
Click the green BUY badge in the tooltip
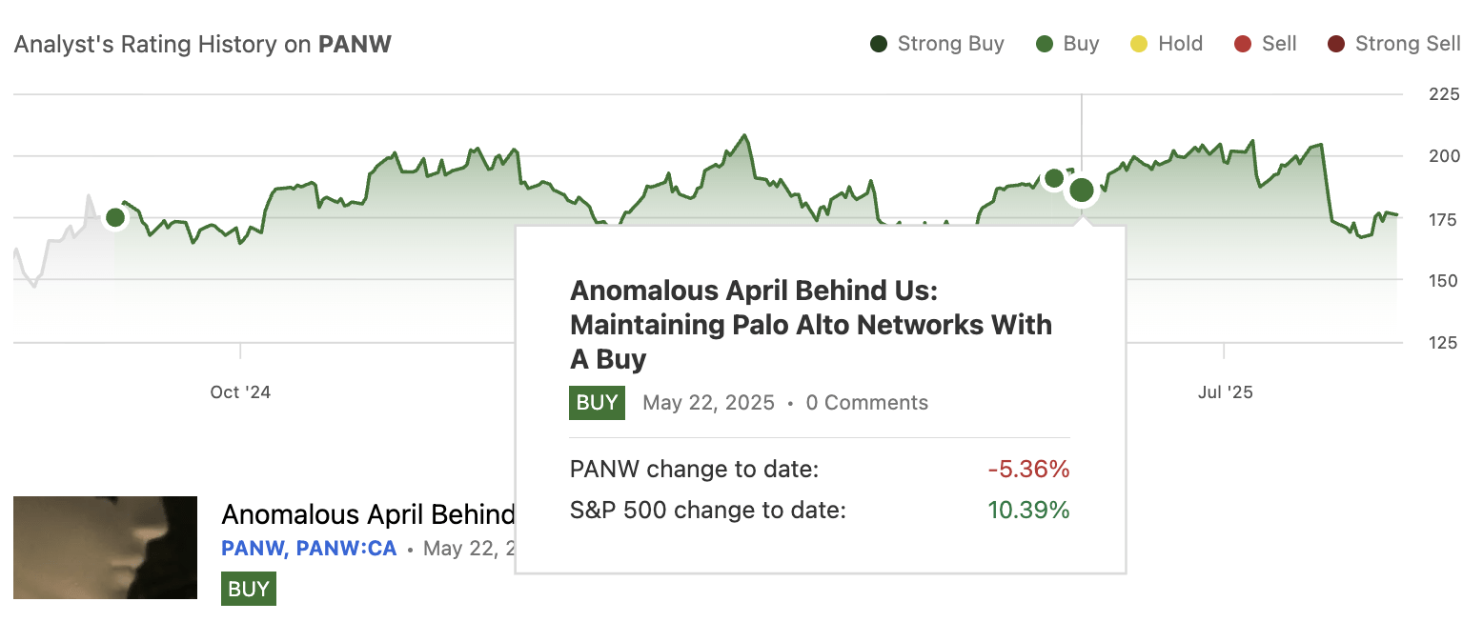(597, 402)
